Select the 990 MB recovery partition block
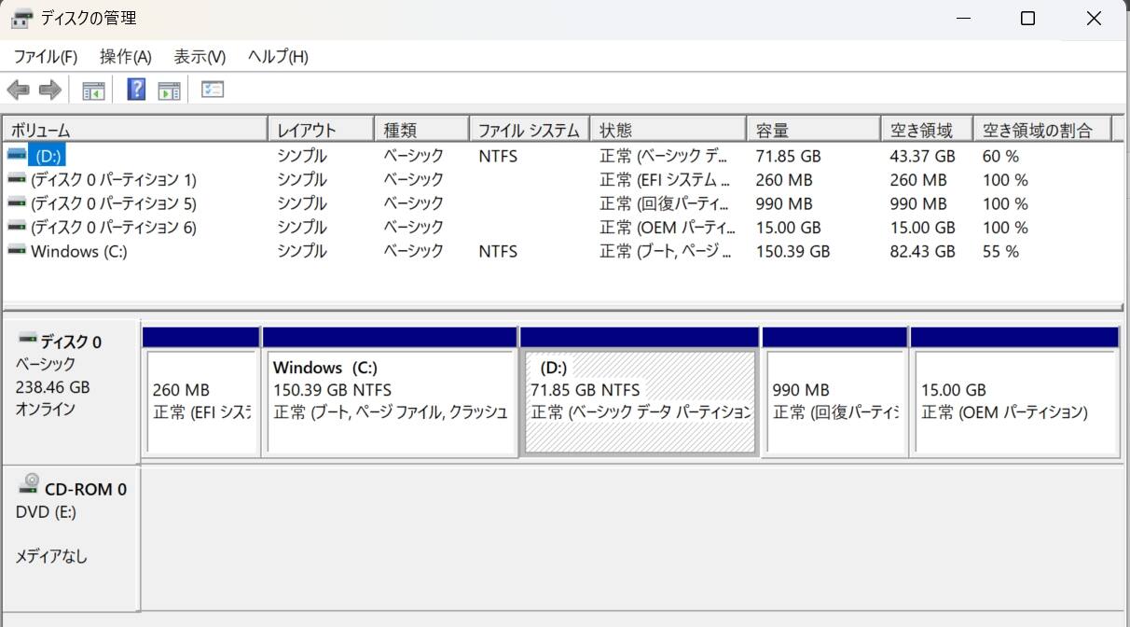The width and height of the screenshot is (1130, 627). pyautogui.click(x=834, y=401)
